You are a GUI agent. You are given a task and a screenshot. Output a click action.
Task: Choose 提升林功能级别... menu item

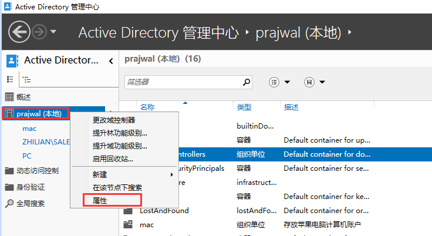coord(120,133)
